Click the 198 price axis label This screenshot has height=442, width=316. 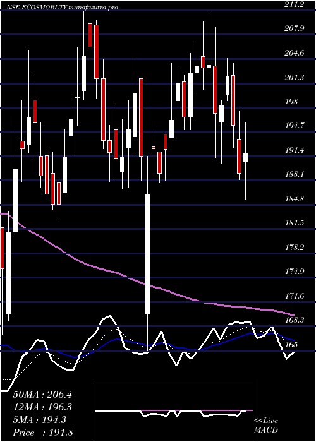click(x=291, y=102)
